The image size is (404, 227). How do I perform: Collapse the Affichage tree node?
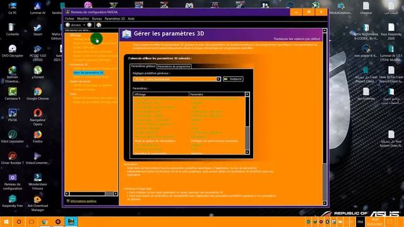click(x=68, y=35)
